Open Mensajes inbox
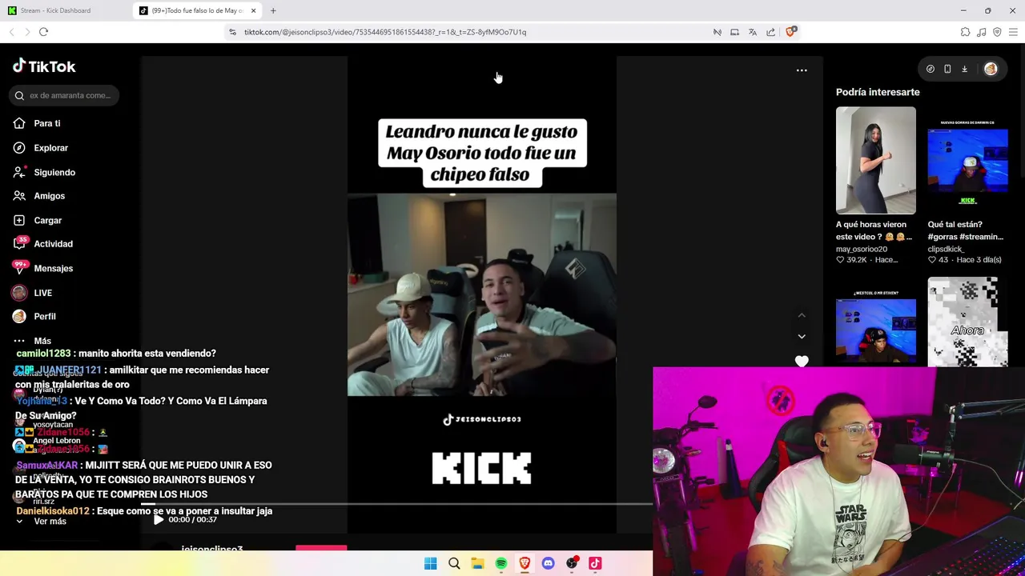 pos(43,268)
